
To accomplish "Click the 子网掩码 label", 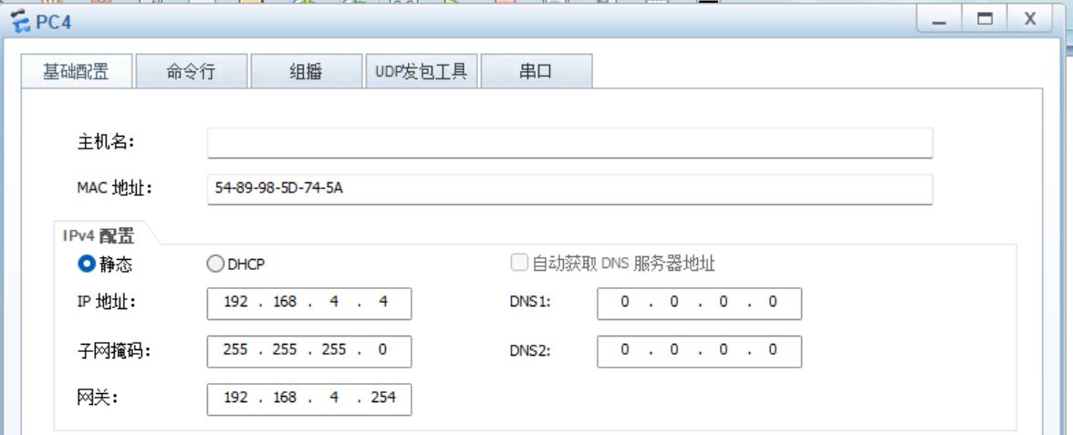I will (113, 352).
